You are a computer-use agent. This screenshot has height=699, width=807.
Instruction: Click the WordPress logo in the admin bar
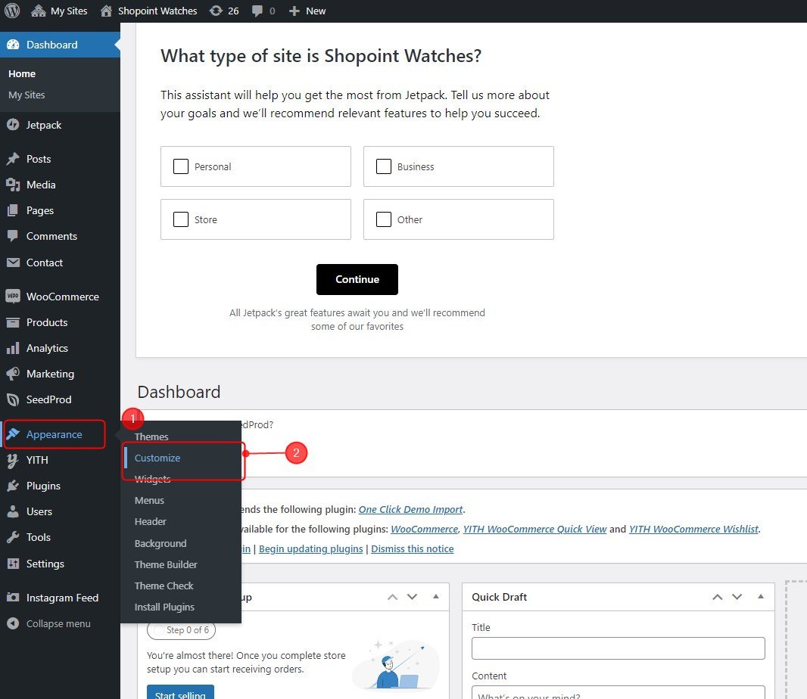(x=12, y=11)
